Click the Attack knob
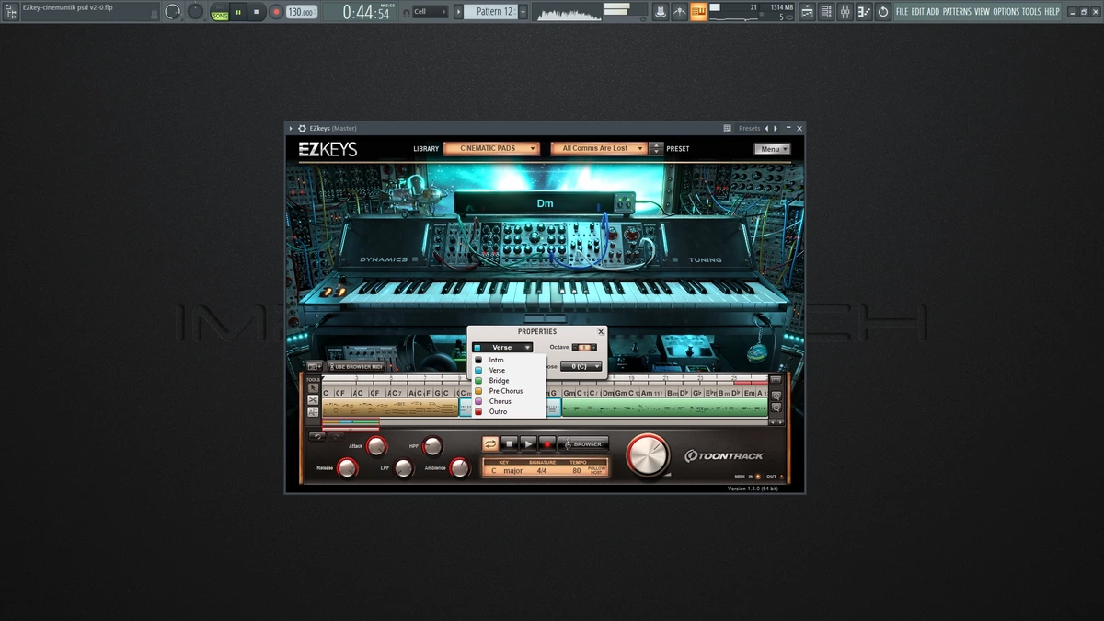Viewport: 1104px width, 621px height. point(376,447)
